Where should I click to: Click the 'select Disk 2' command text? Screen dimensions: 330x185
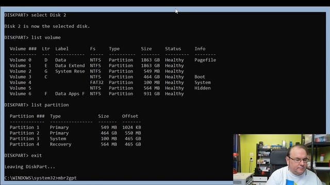pos(48,15)
